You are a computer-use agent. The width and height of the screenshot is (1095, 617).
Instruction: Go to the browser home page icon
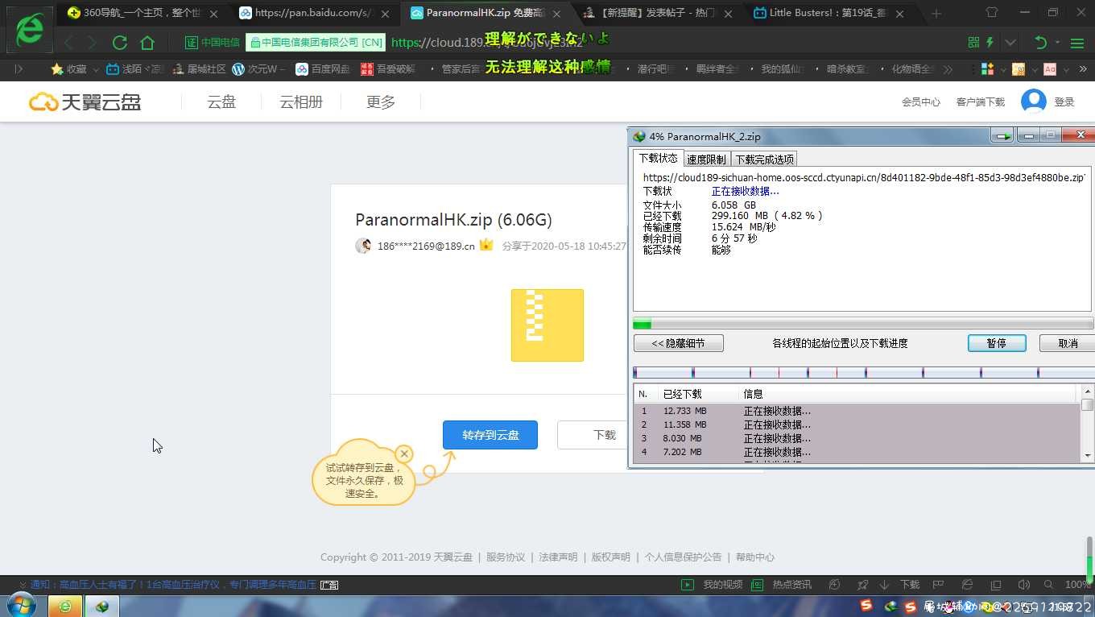147,43
